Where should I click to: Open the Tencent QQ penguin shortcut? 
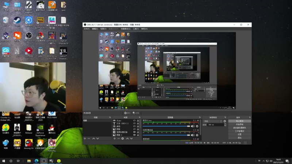pos(52,129)
